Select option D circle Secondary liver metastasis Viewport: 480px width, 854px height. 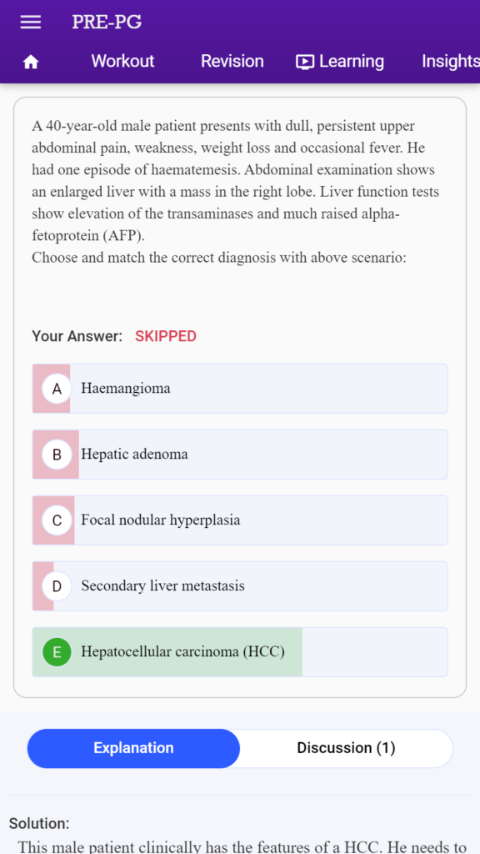pos(57,586)
